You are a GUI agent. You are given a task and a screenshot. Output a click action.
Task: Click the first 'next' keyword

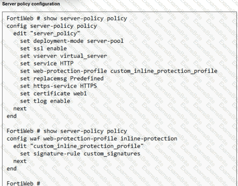(20, 109)
